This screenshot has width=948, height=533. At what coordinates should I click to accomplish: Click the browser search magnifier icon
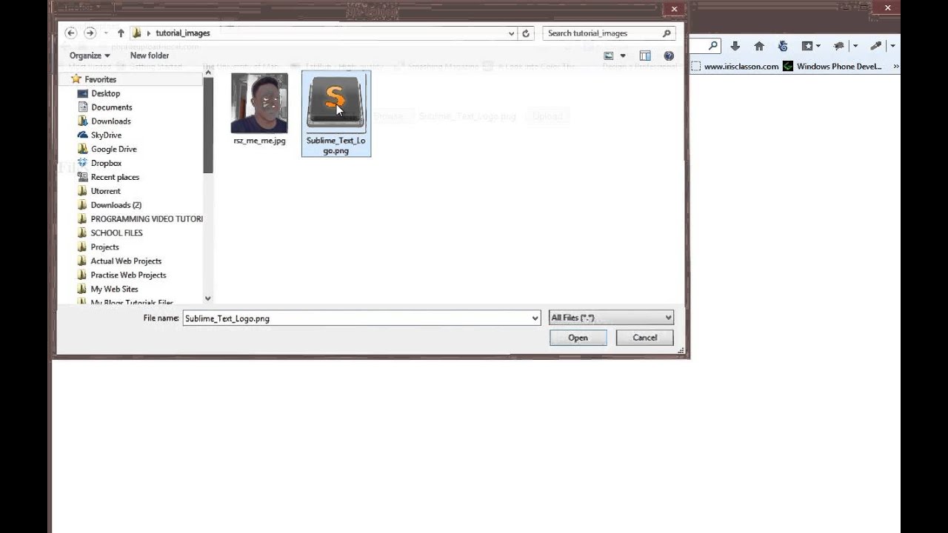click(x=712, y=46)
